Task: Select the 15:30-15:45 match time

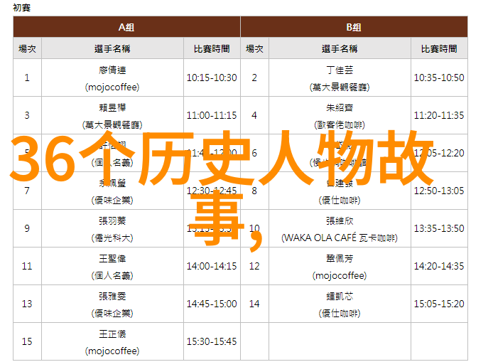Action: coord(211,341)
